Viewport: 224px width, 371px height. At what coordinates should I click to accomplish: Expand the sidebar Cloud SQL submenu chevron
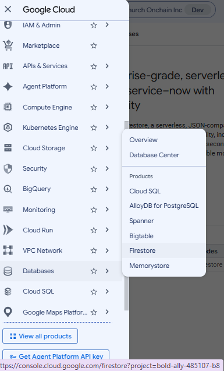click(x=107, y=291)
